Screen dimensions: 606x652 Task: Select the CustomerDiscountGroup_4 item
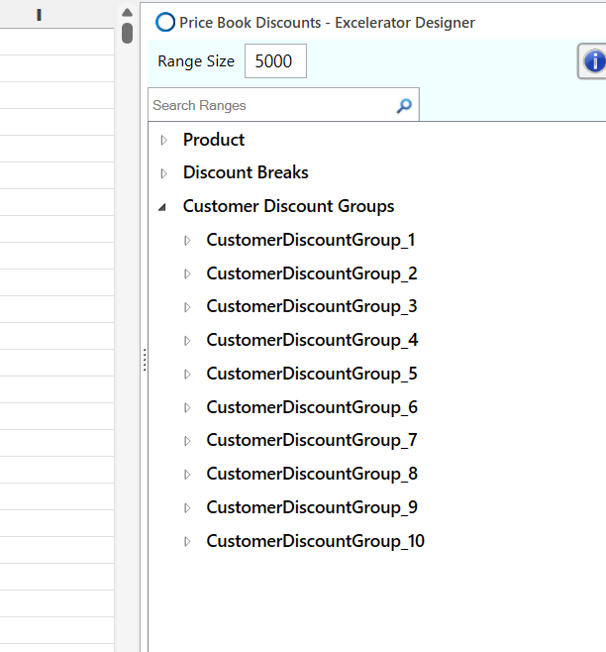coord(312,341)
